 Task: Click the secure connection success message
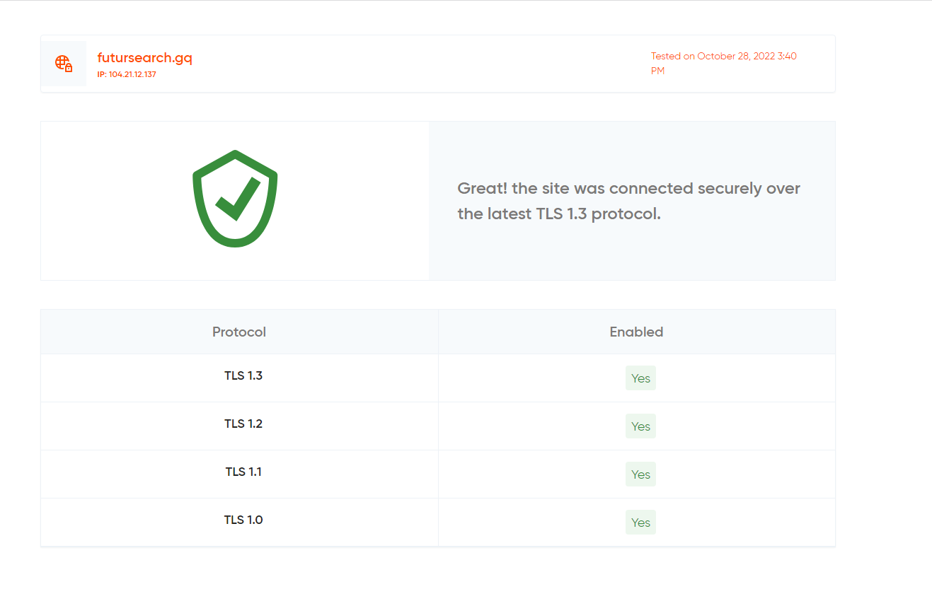pos(629,201)
